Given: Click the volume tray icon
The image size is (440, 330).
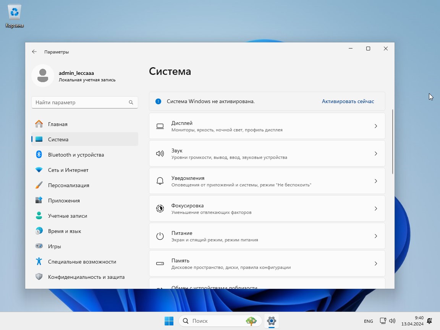Looking at the screenshot, I should click(x=392, y=321).
